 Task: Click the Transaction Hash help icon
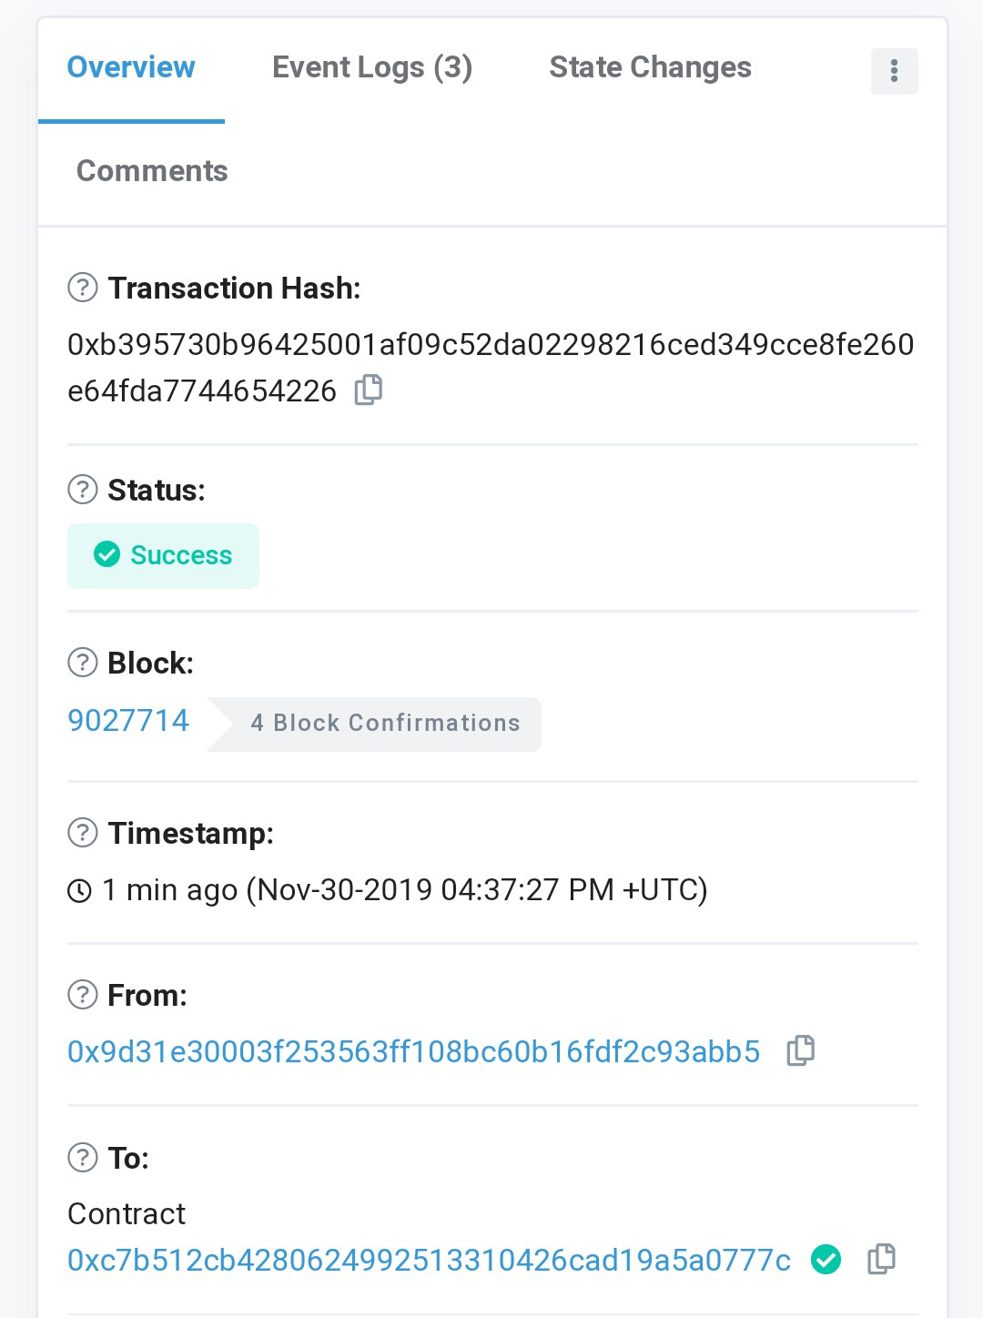point(83,288)
